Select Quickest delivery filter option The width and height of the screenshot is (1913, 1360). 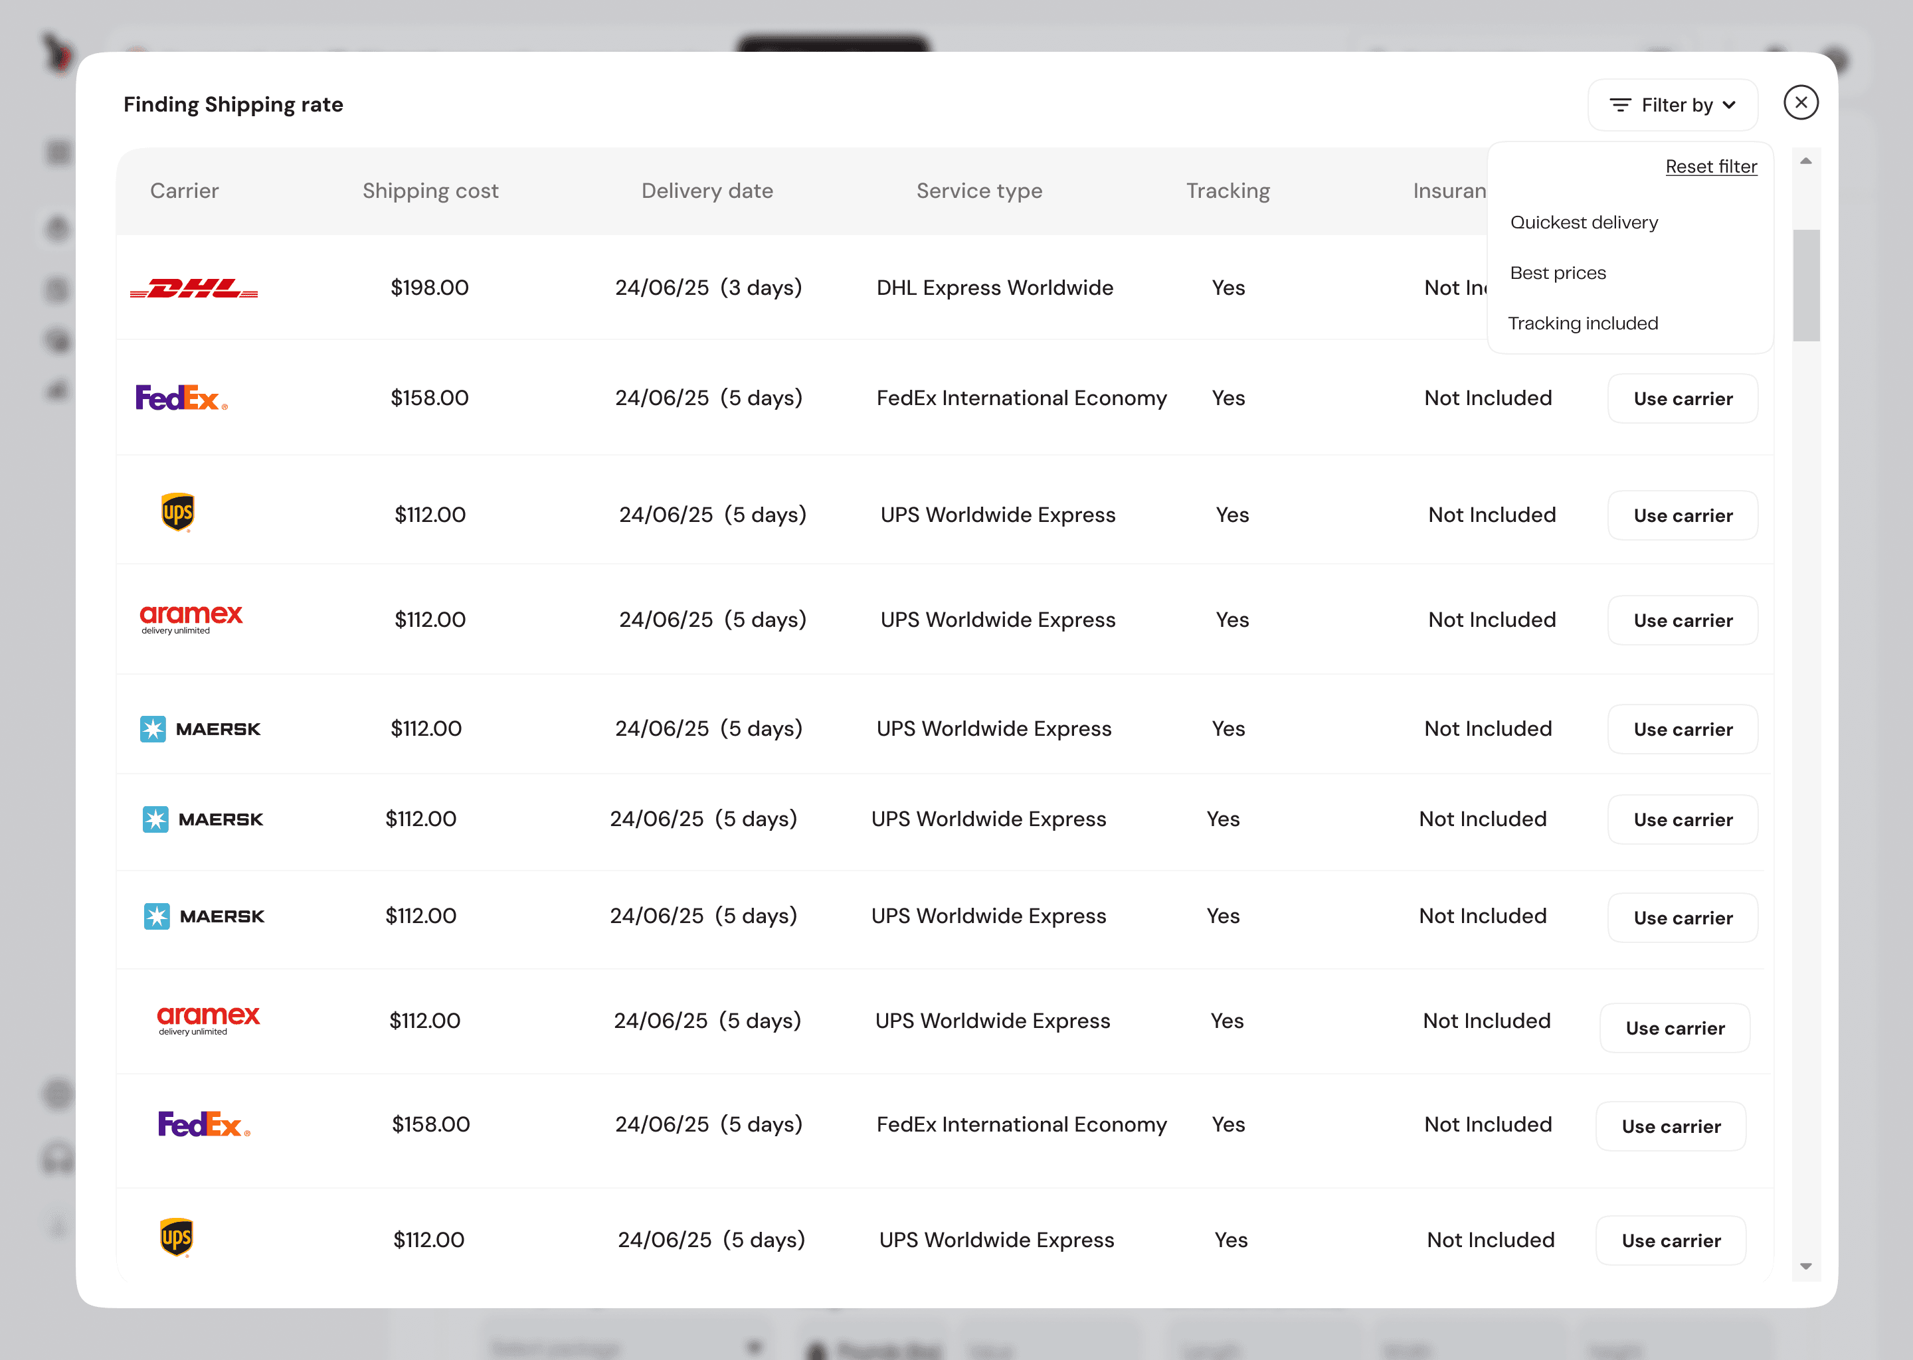coord(1584,222)
